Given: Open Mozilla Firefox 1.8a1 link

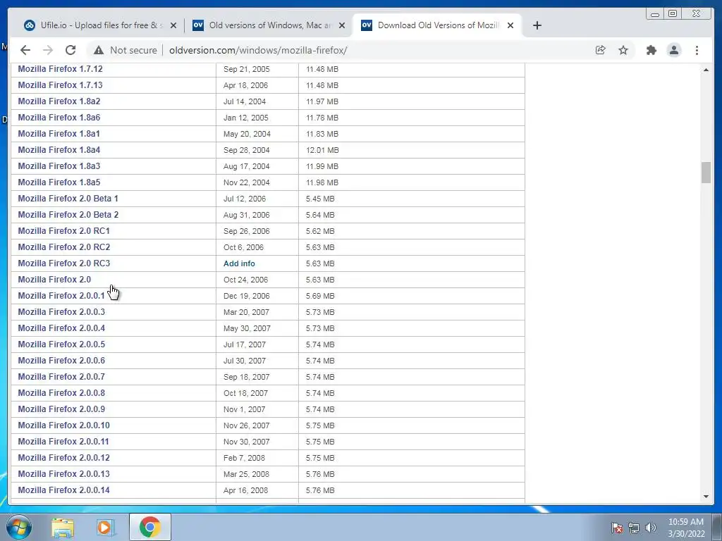Looking at the screenshot, I should click(59, 134).
